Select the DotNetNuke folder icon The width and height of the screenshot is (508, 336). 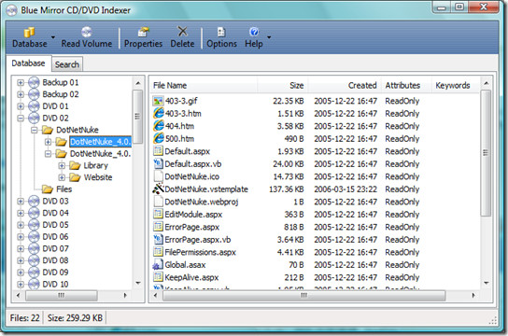[48, 130]
